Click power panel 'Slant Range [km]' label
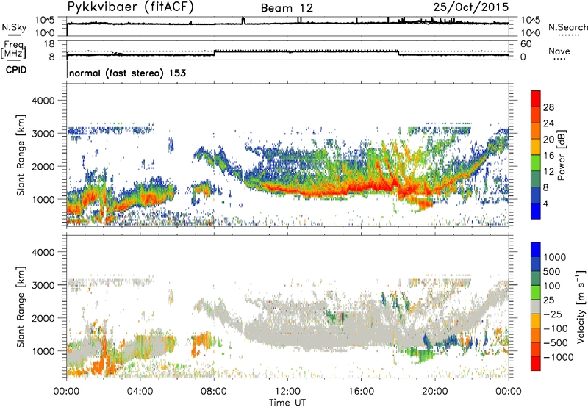This screenshot has height=407, width=588. (x=21, y=155)
